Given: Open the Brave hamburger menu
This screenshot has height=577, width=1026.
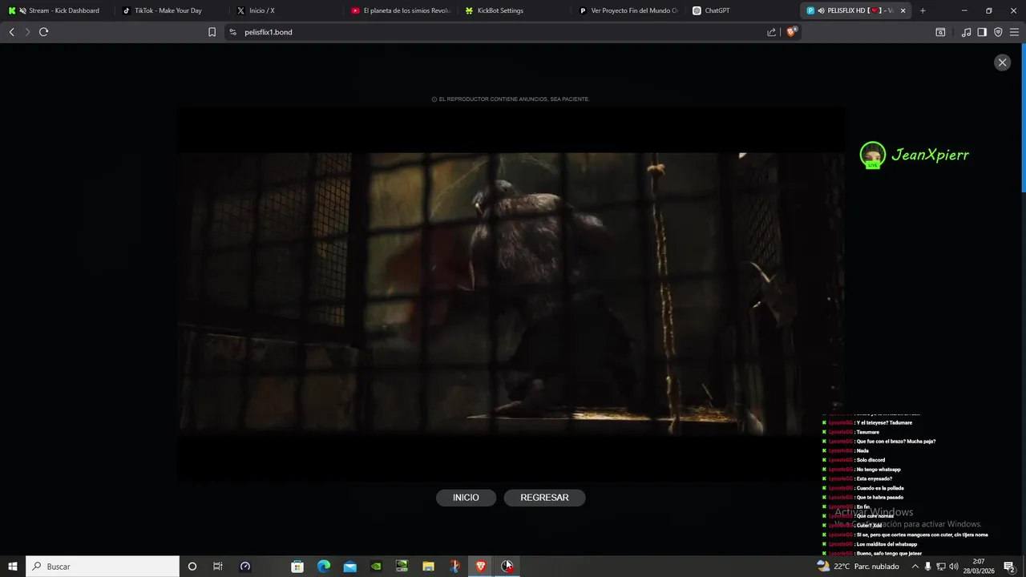Looking at the screenshot, I should click(1014, 32).
